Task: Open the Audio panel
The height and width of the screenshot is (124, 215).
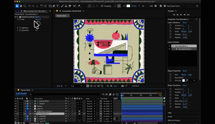Action: click(x=170, y=117)
